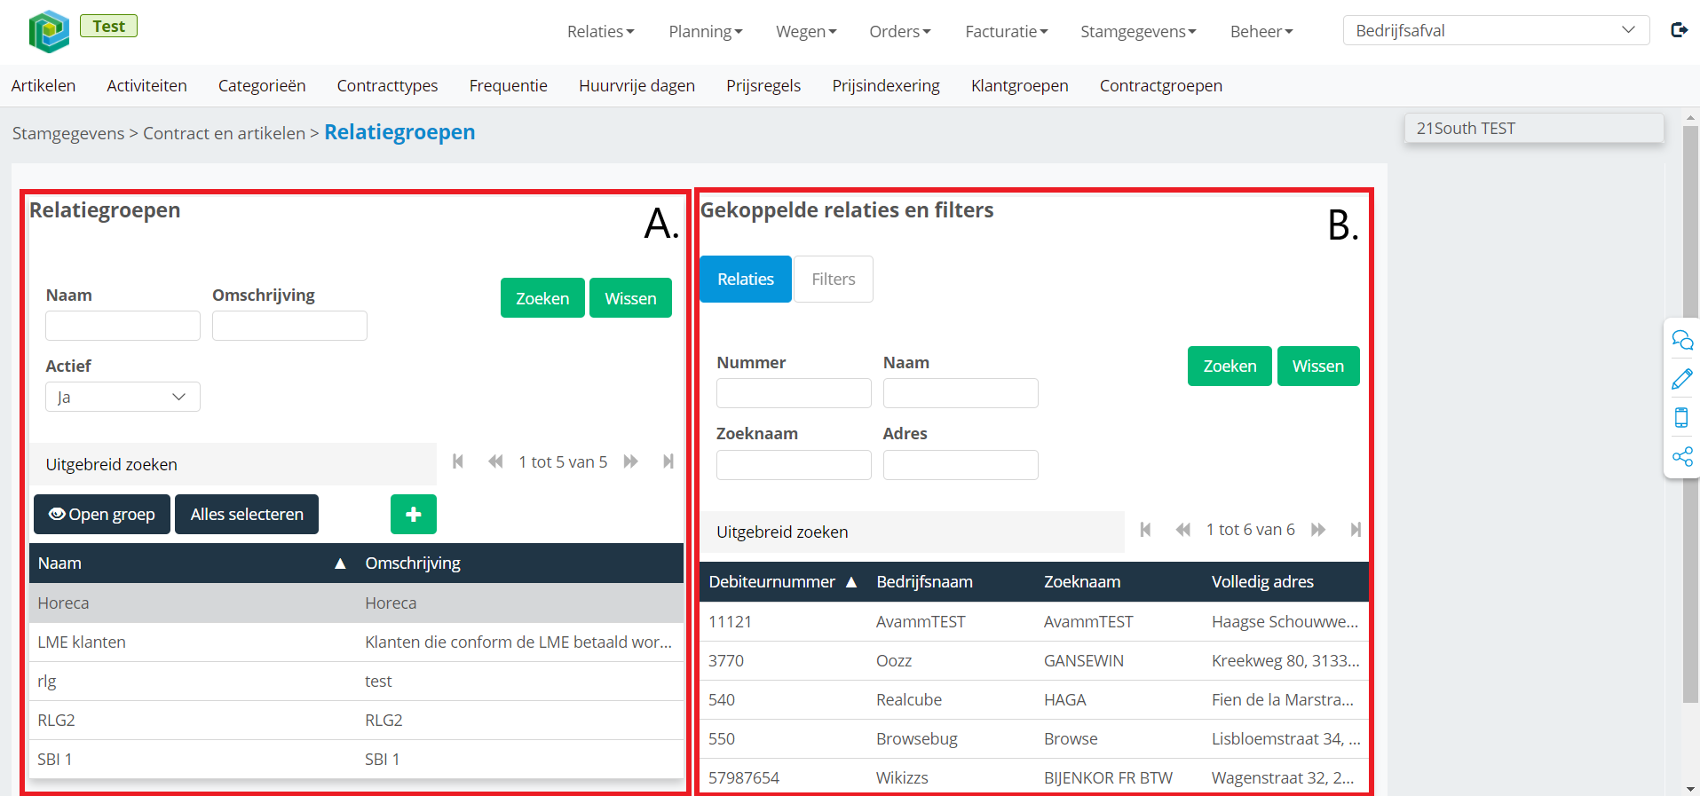The height and width of the screenshot is (796, 1700).
Task: Switch to the Filters tab
Action: [834, 279]
